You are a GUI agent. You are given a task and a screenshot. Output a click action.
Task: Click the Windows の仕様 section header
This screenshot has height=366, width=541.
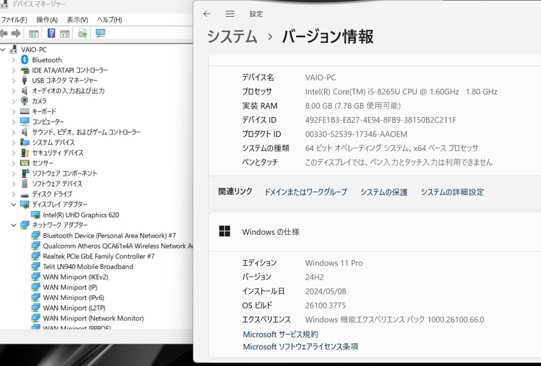pyautogui.click(x=375, y=232)
